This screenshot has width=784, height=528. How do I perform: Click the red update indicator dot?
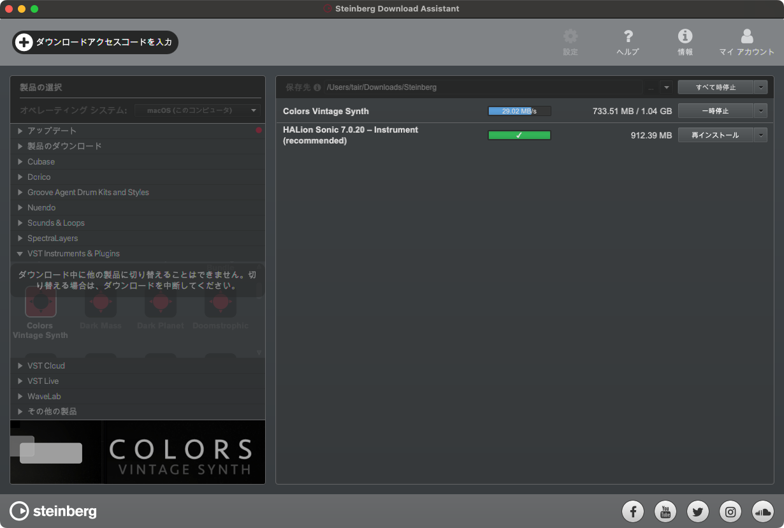tap(259, 131)
